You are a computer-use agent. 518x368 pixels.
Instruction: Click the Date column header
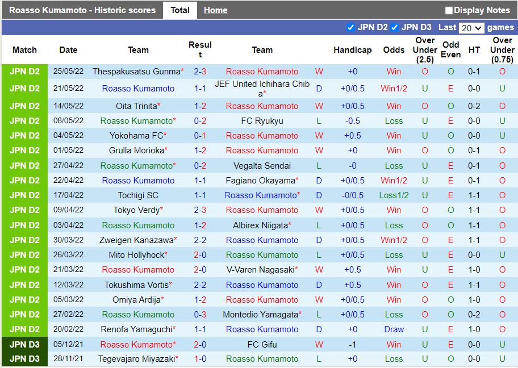coord(68,50)
